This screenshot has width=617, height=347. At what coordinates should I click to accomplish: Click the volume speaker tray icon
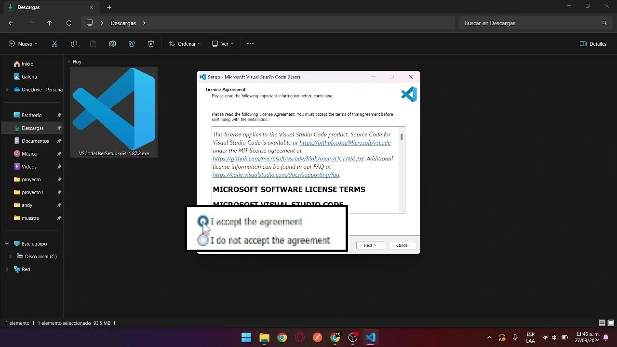(554, 337)
